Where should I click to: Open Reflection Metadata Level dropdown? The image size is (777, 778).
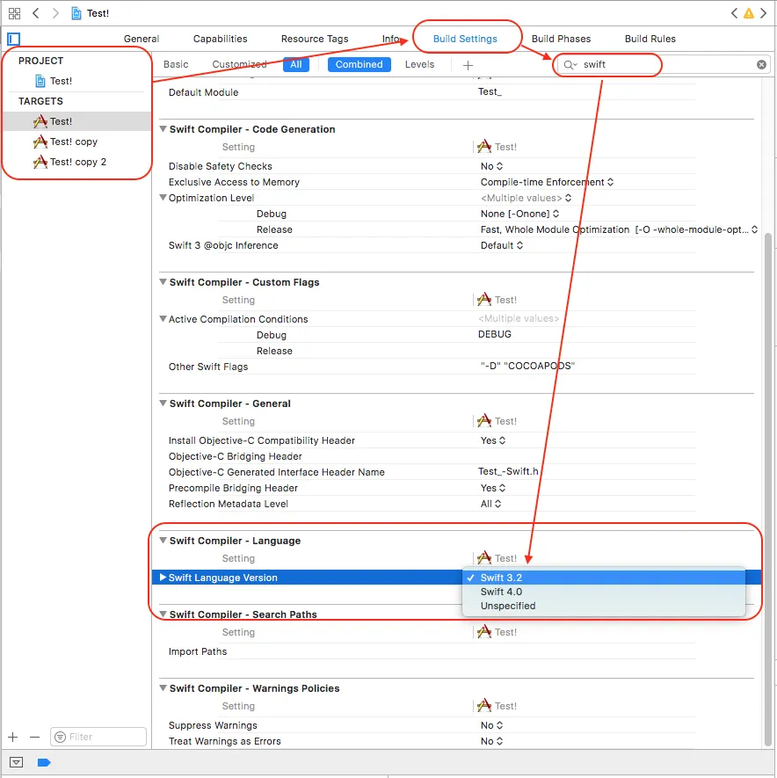click(490, 504)
